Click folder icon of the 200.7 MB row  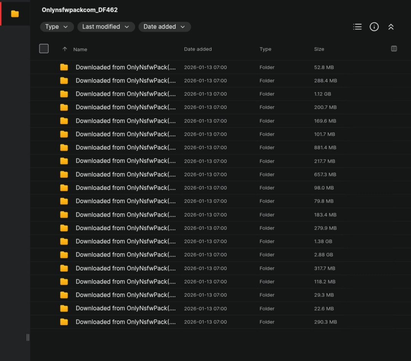(64, 107)
